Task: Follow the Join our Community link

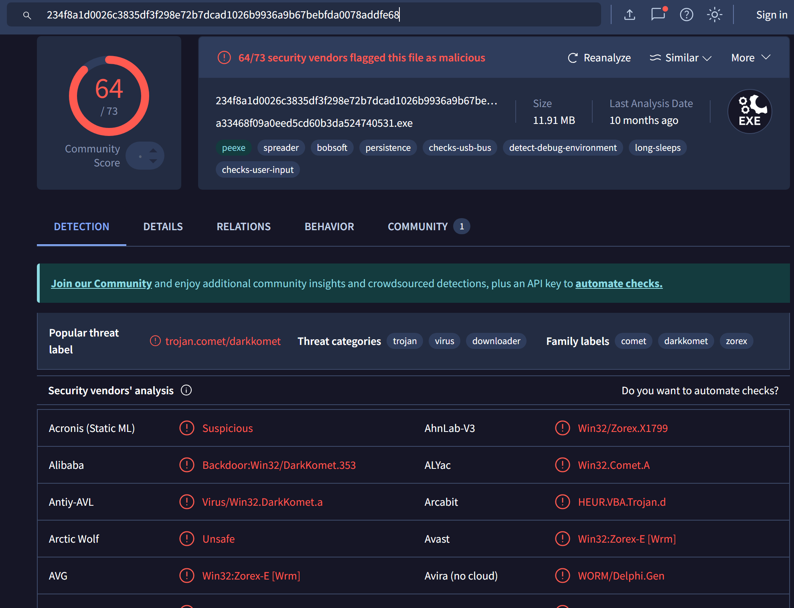Action: (x=101, y=284)
